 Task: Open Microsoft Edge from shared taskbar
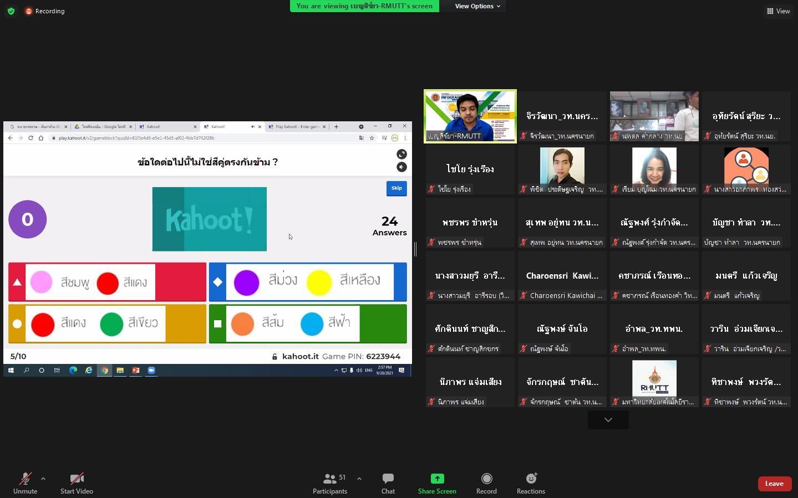[73, 371]
